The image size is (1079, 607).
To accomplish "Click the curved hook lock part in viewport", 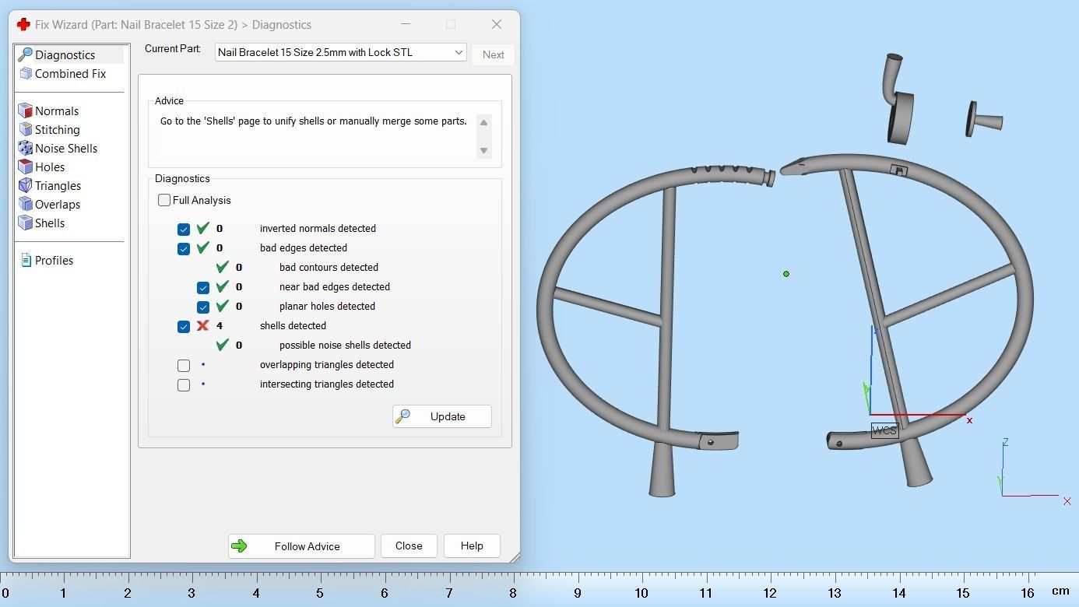I will [898, 99].
